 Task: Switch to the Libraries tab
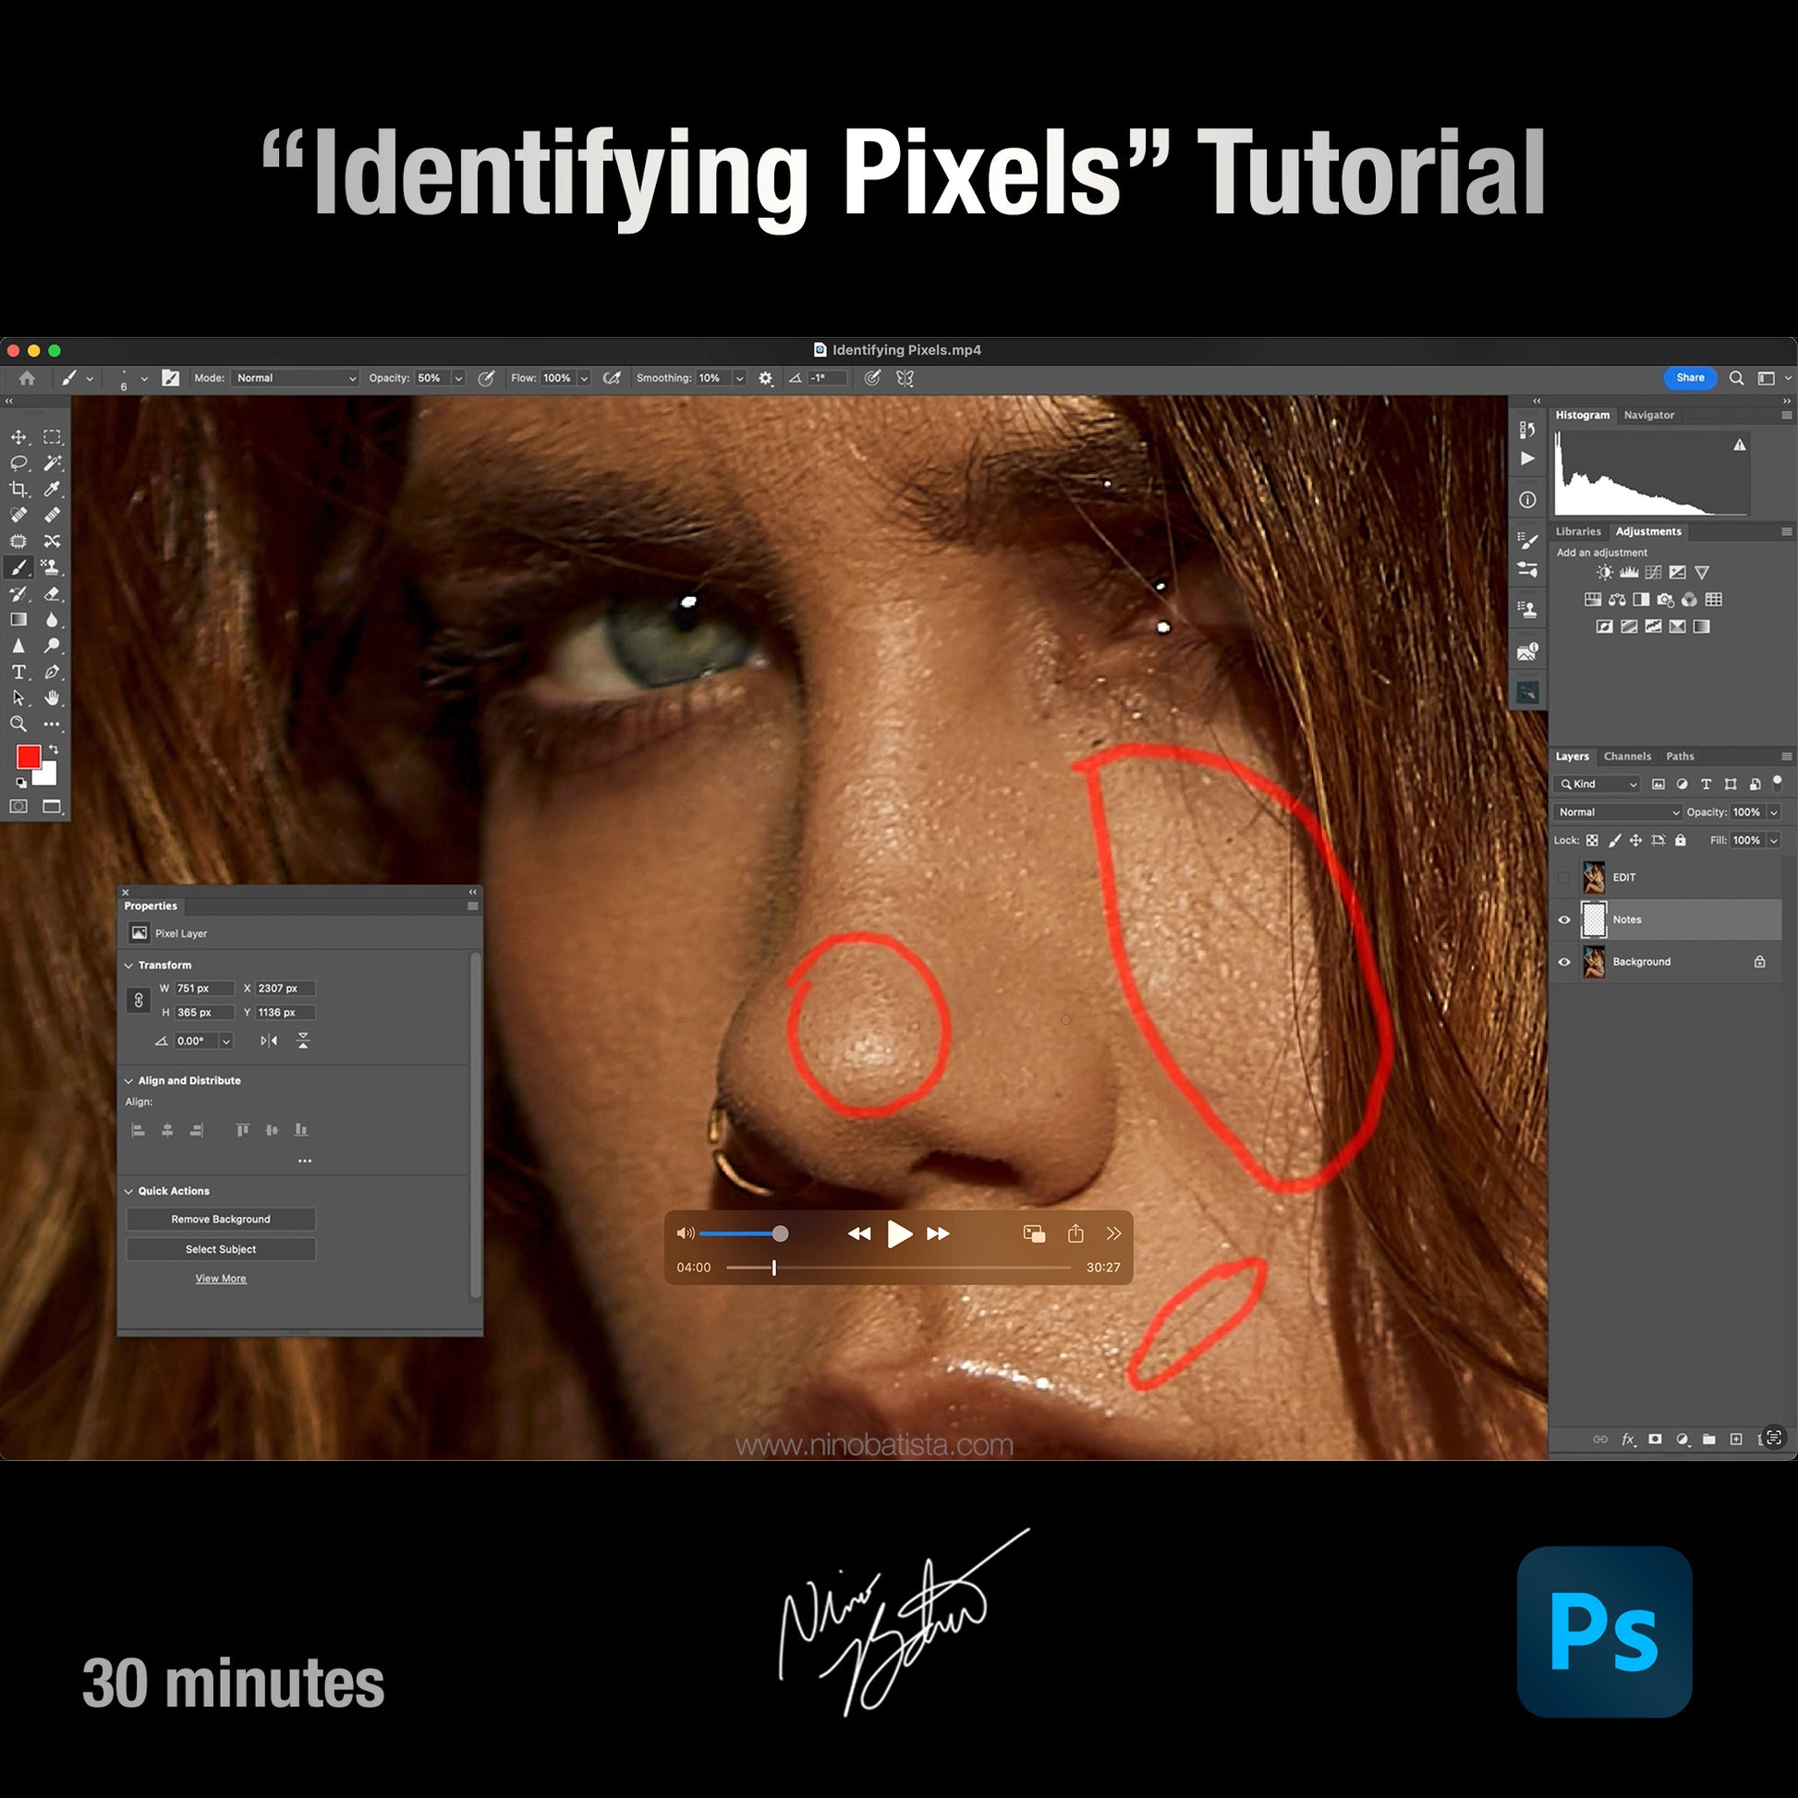click(x=1578, y=531)
